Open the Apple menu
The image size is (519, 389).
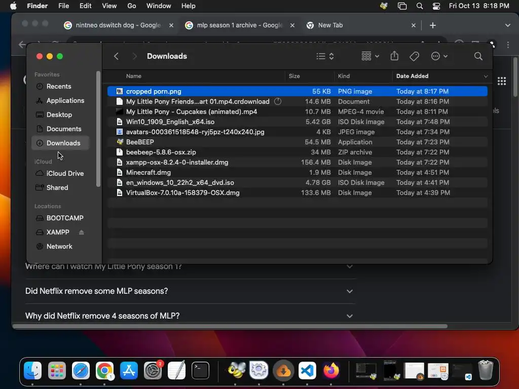point(13,6)
